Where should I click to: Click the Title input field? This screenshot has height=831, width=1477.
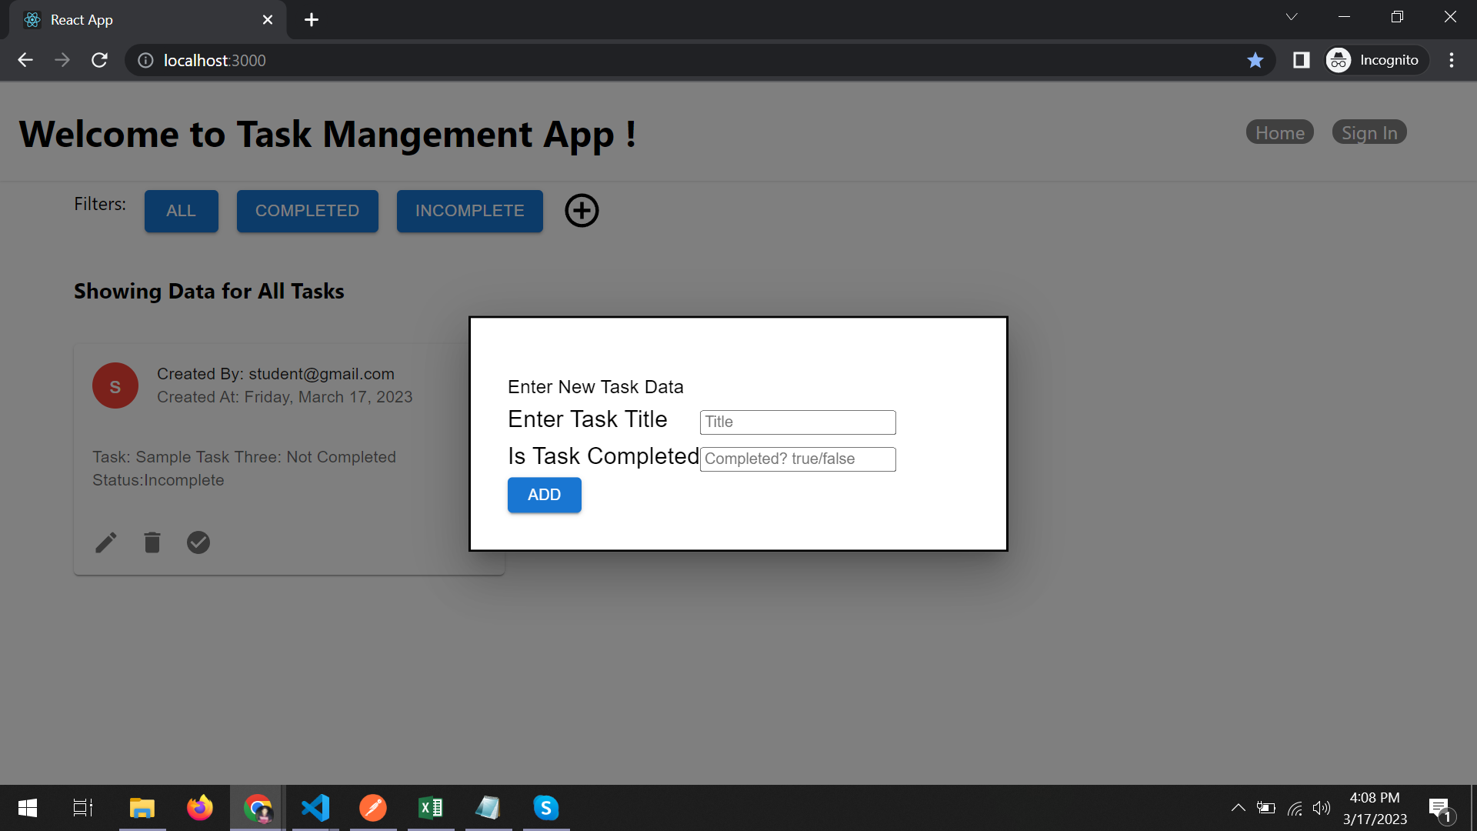click(x=797, y=422)
